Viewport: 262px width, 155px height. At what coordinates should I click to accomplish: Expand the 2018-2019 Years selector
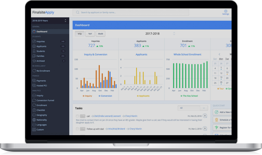[65, 21]
